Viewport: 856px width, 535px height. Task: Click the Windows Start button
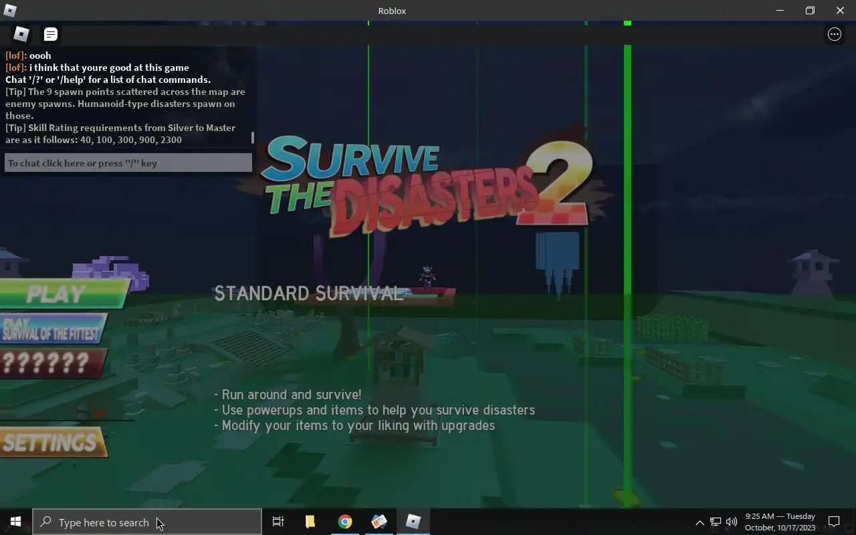click(x=15, y=522)
